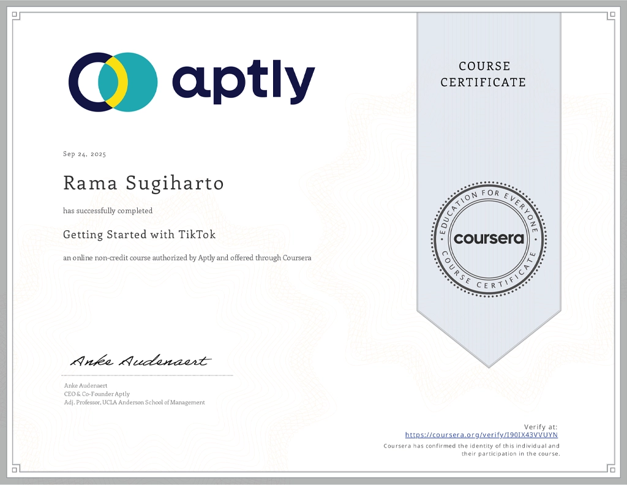Click the Coursera identity confirmation statement

click(x=471, y=449)
